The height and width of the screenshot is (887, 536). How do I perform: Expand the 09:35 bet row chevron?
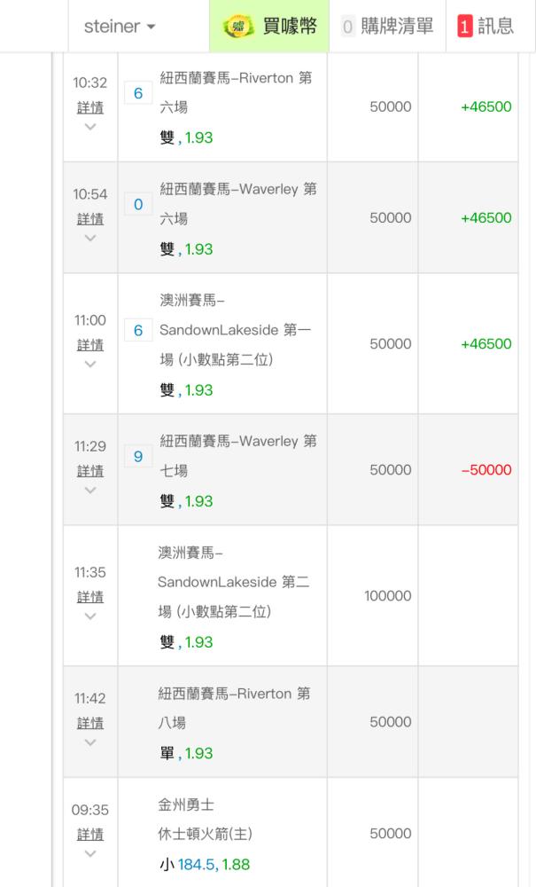click(90, 853)
